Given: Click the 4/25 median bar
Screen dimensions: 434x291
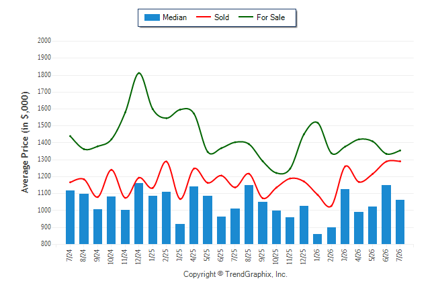Looking at the screenshot, I should 193,215.
